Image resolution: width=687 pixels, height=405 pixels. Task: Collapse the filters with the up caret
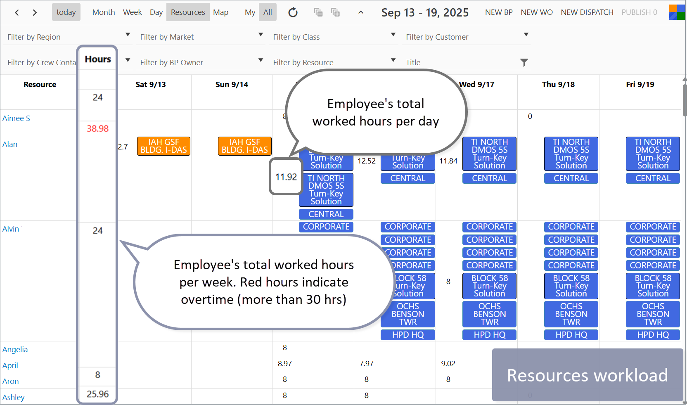tap(361, 12)
